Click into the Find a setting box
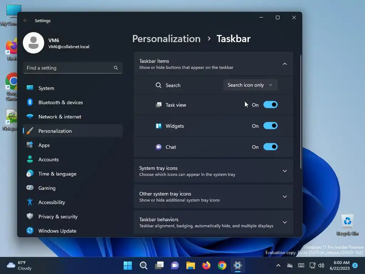This screenshot has height=274, width=365. click(73, 68)
